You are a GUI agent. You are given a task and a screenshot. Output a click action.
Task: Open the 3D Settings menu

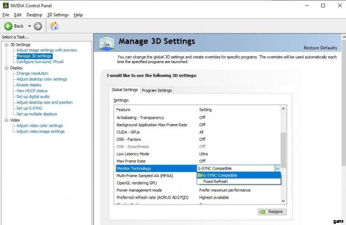[x=58, y=15]
